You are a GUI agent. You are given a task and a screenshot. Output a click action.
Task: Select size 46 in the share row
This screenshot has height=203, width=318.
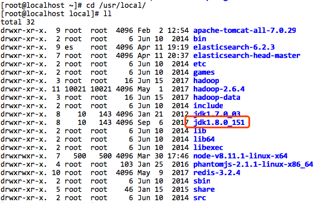tap(129, 190)
